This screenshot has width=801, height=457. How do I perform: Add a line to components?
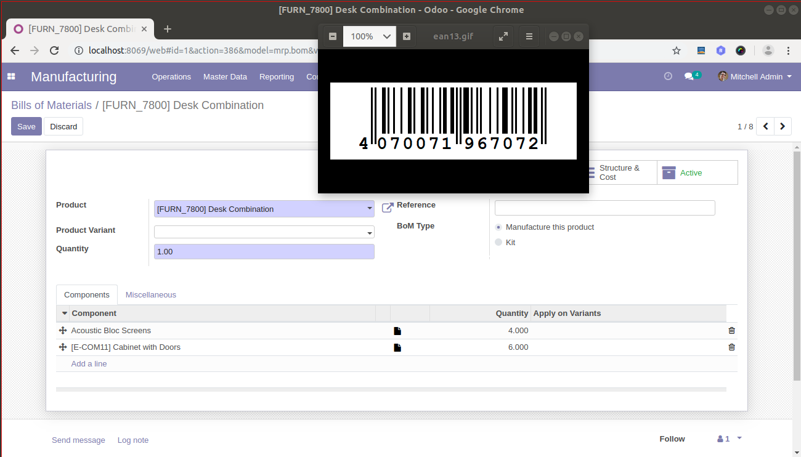coord(89,364)
